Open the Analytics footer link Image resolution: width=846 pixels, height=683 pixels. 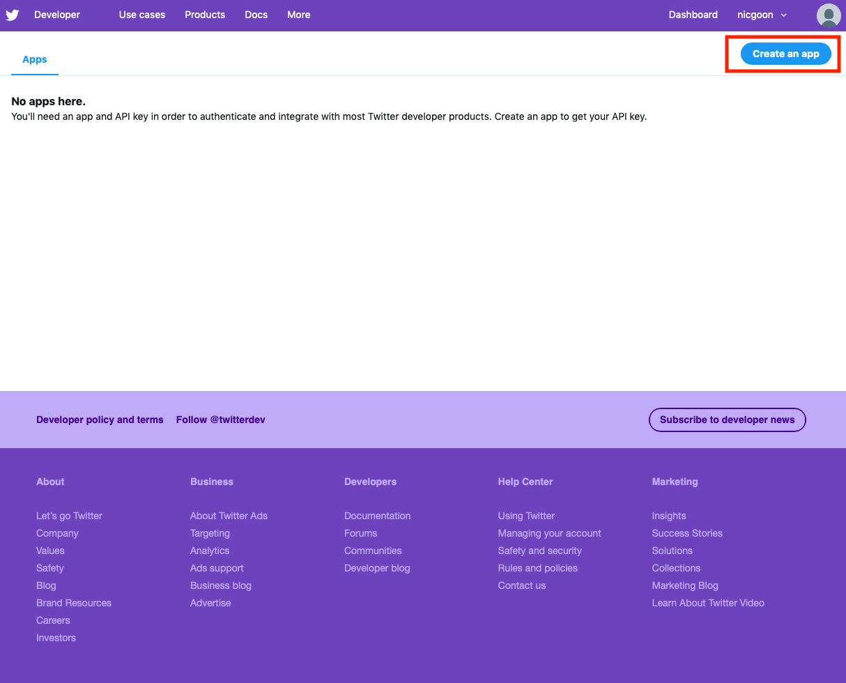pyautogui.click(x=210, y=551)
